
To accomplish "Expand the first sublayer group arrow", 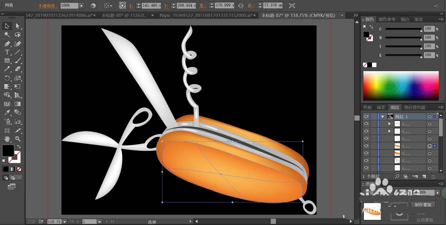I will pos(390,124).
